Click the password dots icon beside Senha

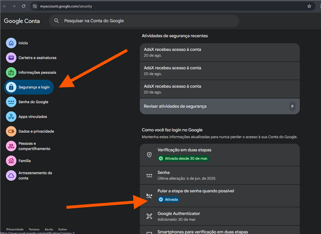[x=149, y=175]
